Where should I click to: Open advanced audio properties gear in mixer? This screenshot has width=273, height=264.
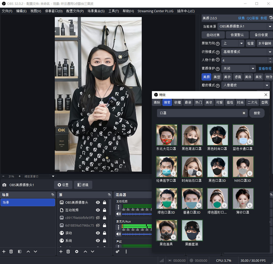click(117, 251)
